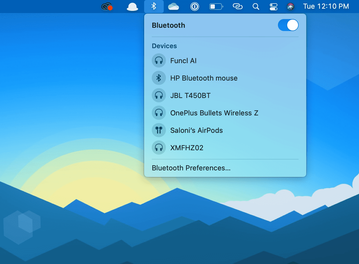Connect to JBL T450BT
The image size is (359, 264).
point(225,96)
